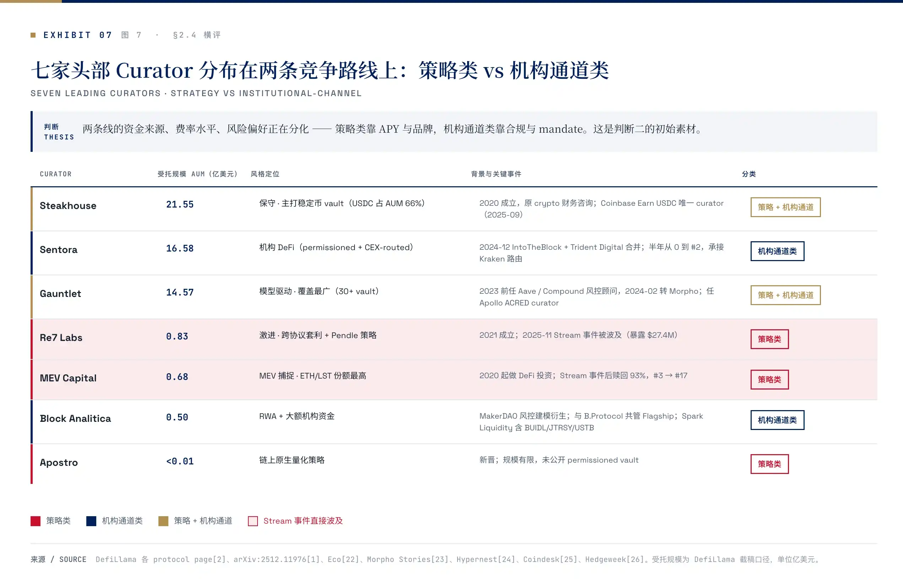This screenshot has height=579, width=903.
Task: Click the CURATOR column header
Action: click(56, 174)
